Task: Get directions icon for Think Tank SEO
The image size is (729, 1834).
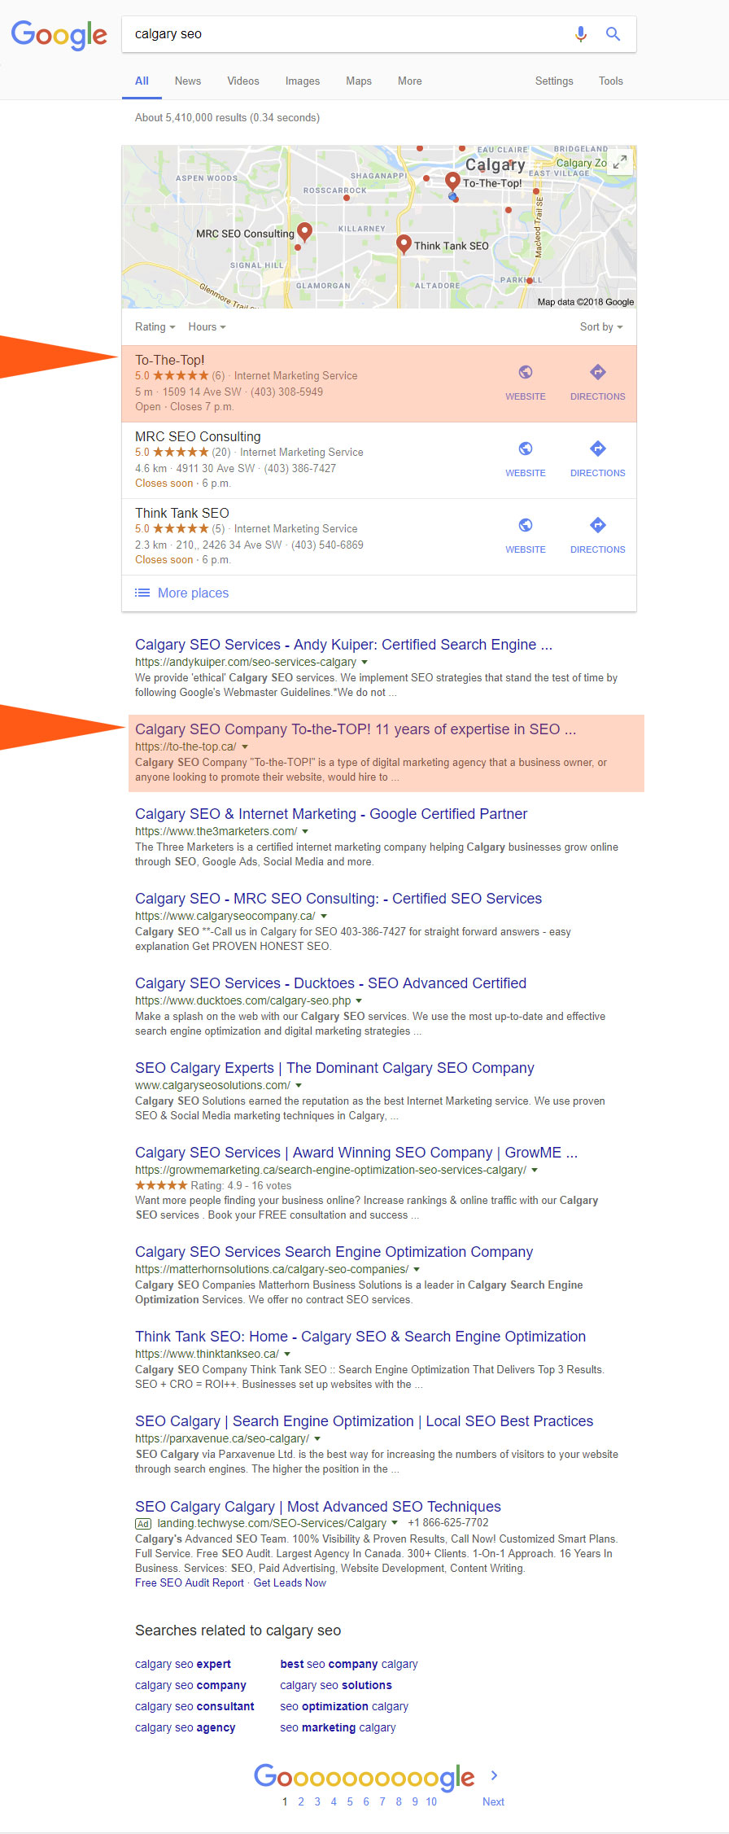Action: [x=598, y=525]
